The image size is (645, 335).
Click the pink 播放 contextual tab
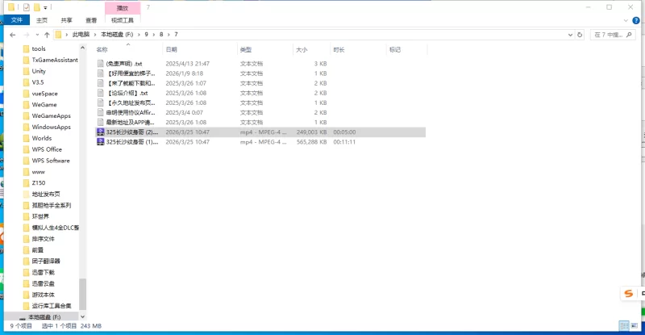(x=123, y=8)
